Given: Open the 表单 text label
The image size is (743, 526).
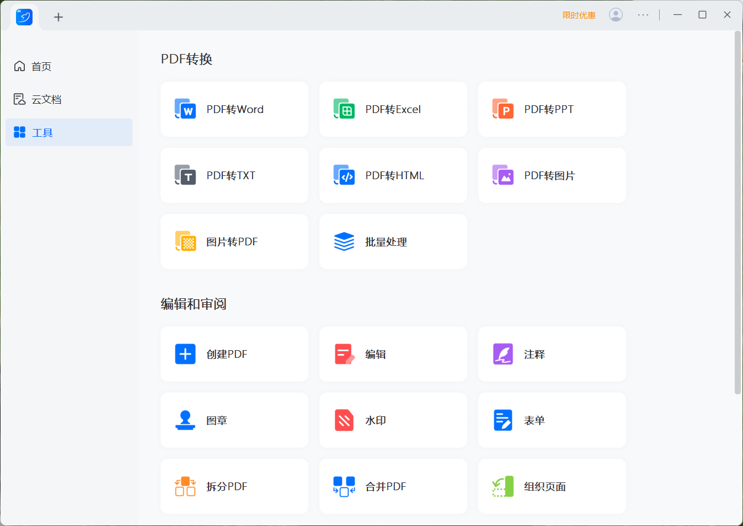Looking at the screenshot, I should 534,420.
